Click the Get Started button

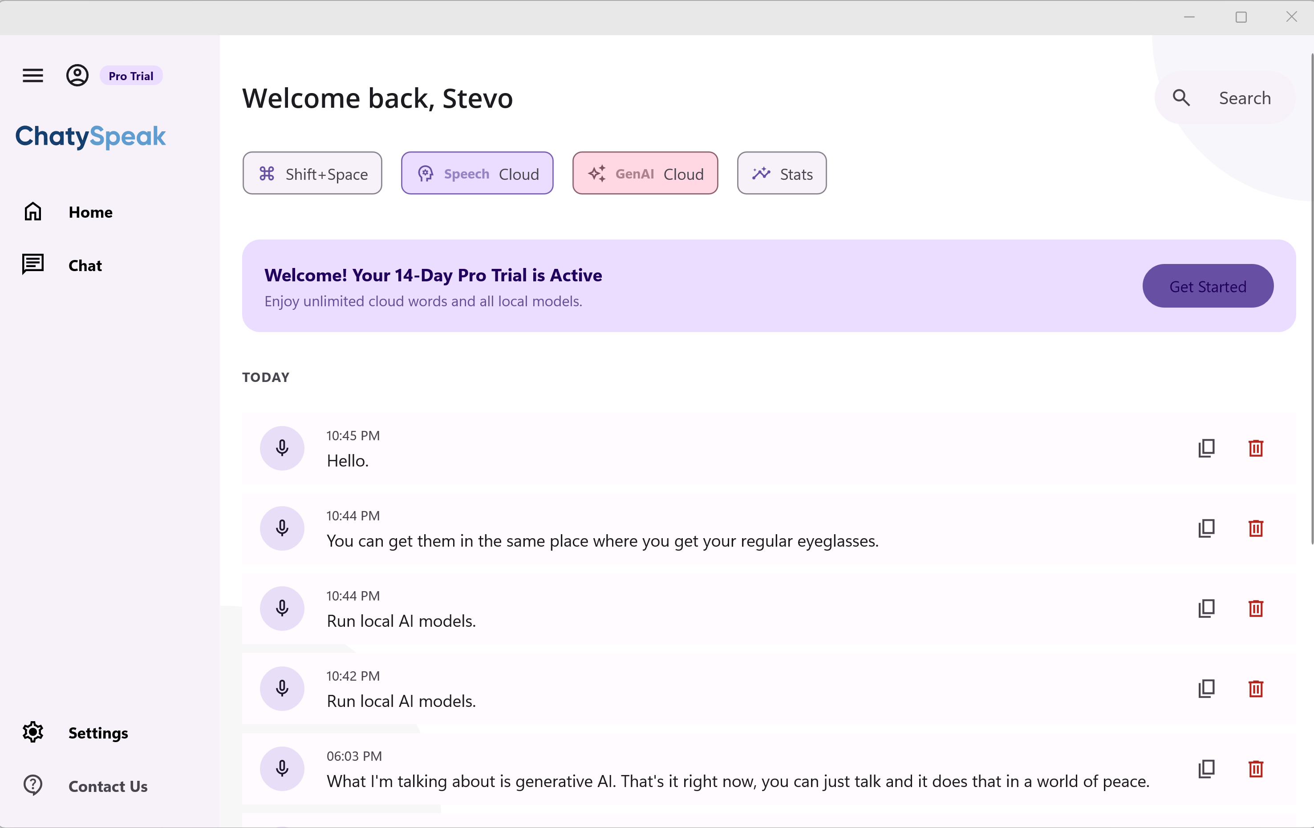[1208, 286]
